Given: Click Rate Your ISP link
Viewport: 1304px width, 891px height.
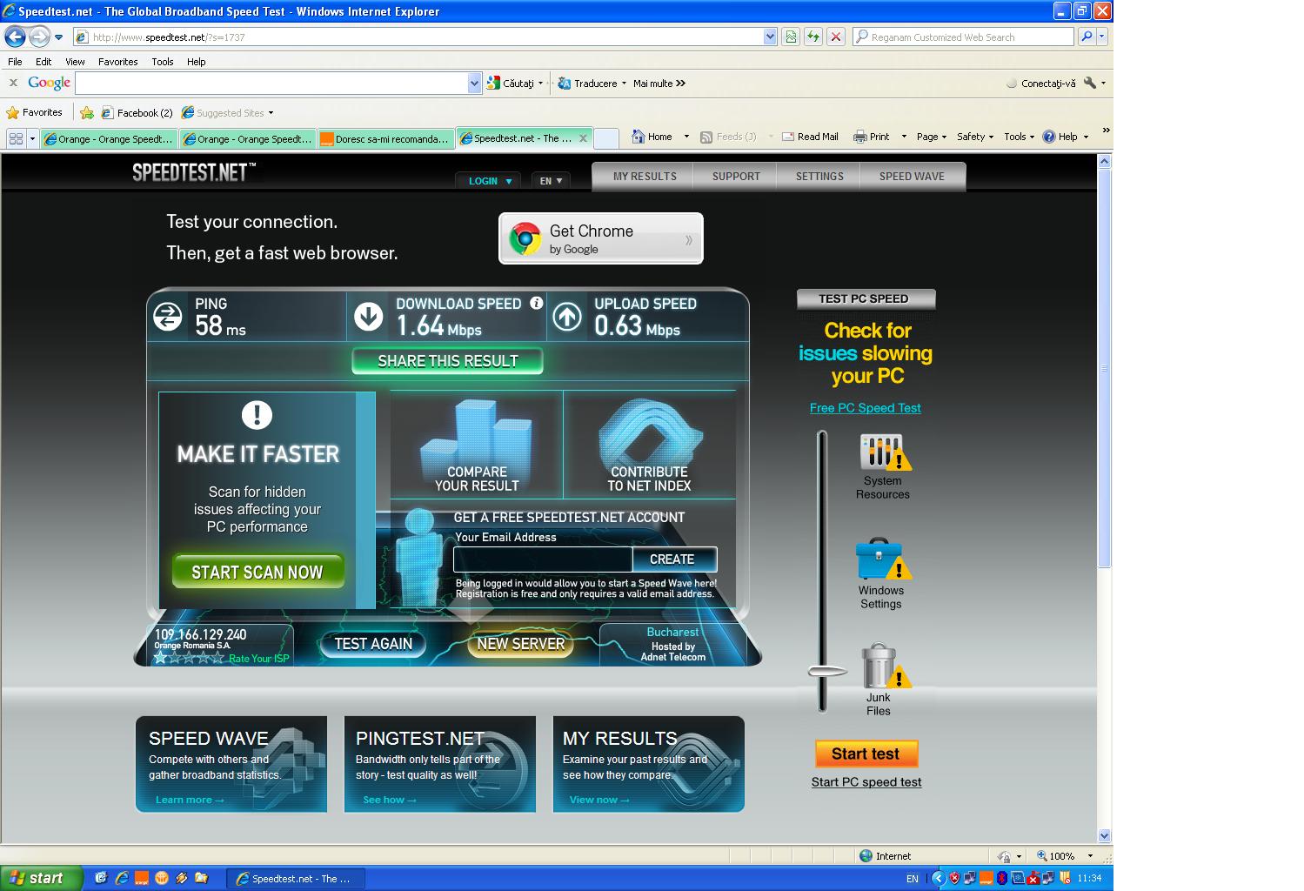Looking at the screenshot, I should (x=258, y=659).
